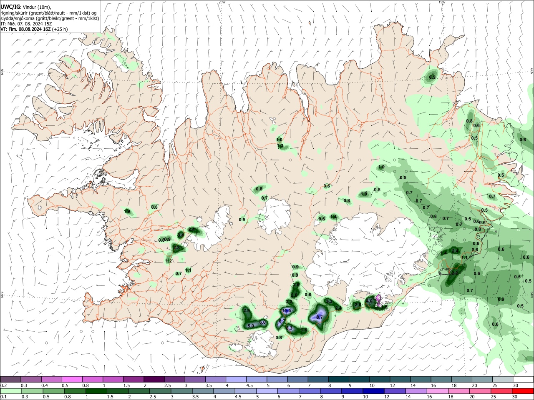Click the 'rigning/skúrir' legend description line
The image size is (534, 400).
pyautogui.click(x=49, y=13)
